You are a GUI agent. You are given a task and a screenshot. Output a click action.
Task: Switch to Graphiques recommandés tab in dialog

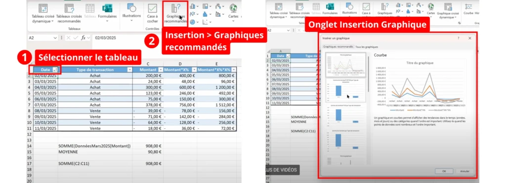point(338,47)
